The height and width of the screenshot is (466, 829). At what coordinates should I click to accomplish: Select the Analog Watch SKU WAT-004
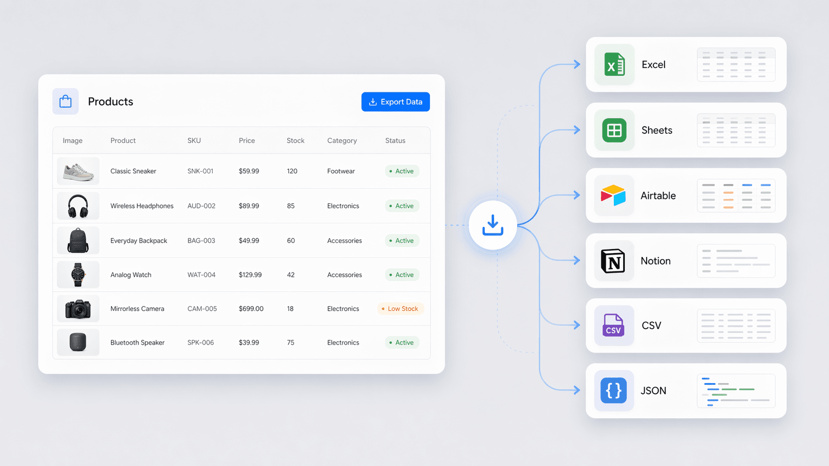coord(201,275)
